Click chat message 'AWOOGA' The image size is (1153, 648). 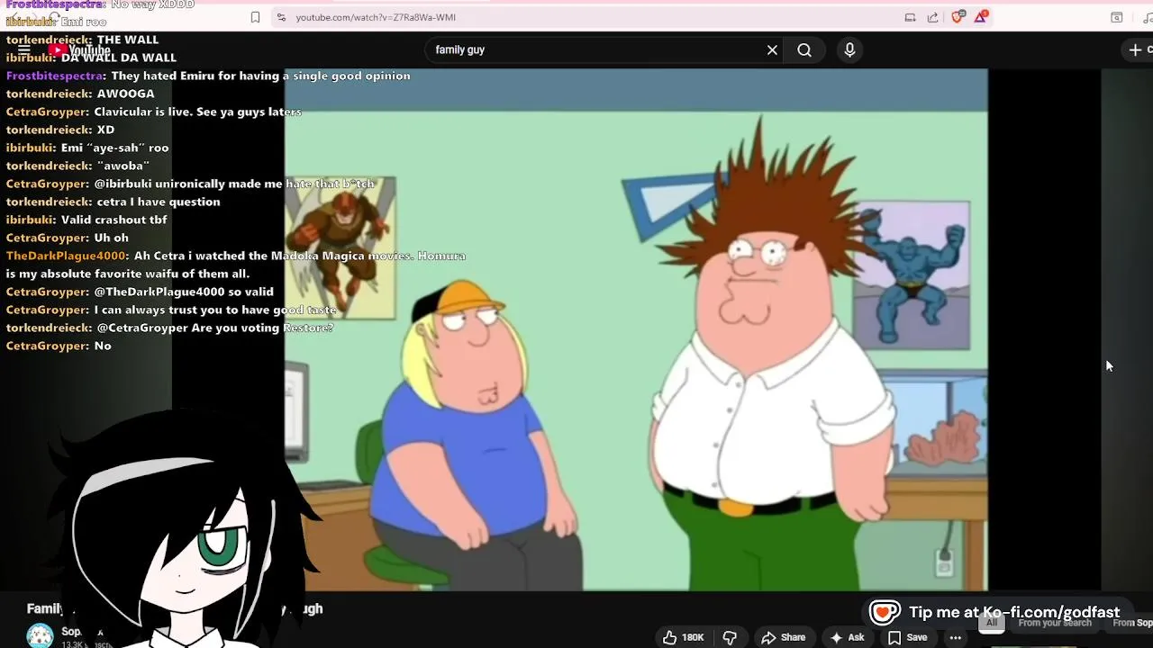pyautogui.click(x=125, y=94)
